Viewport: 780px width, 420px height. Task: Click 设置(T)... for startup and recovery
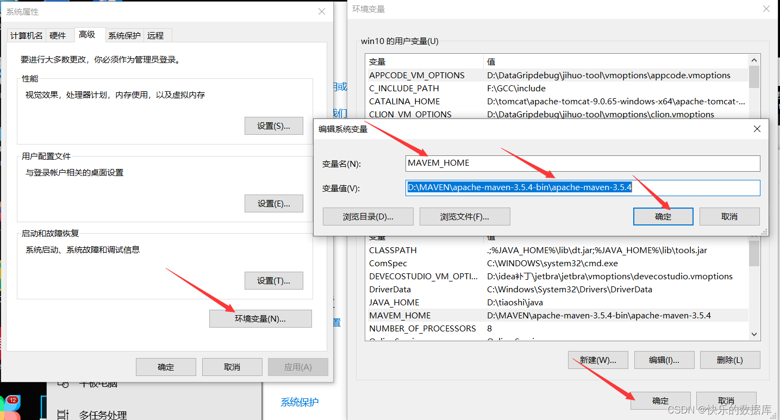273,280
